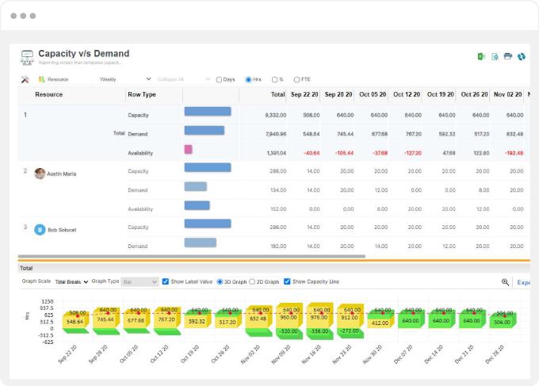This screenshot has height=386, width=539.
Task: Click the Oct 12 20 column header
Action: [407, 94]
